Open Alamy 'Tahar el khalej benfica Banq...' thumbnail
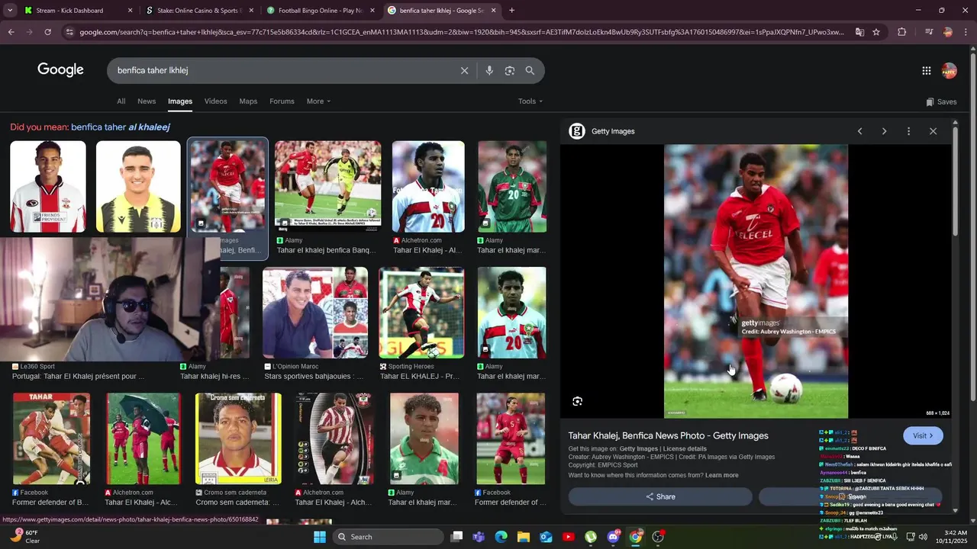The width and height of the screenshot is (977, 549). pos(327,186)
